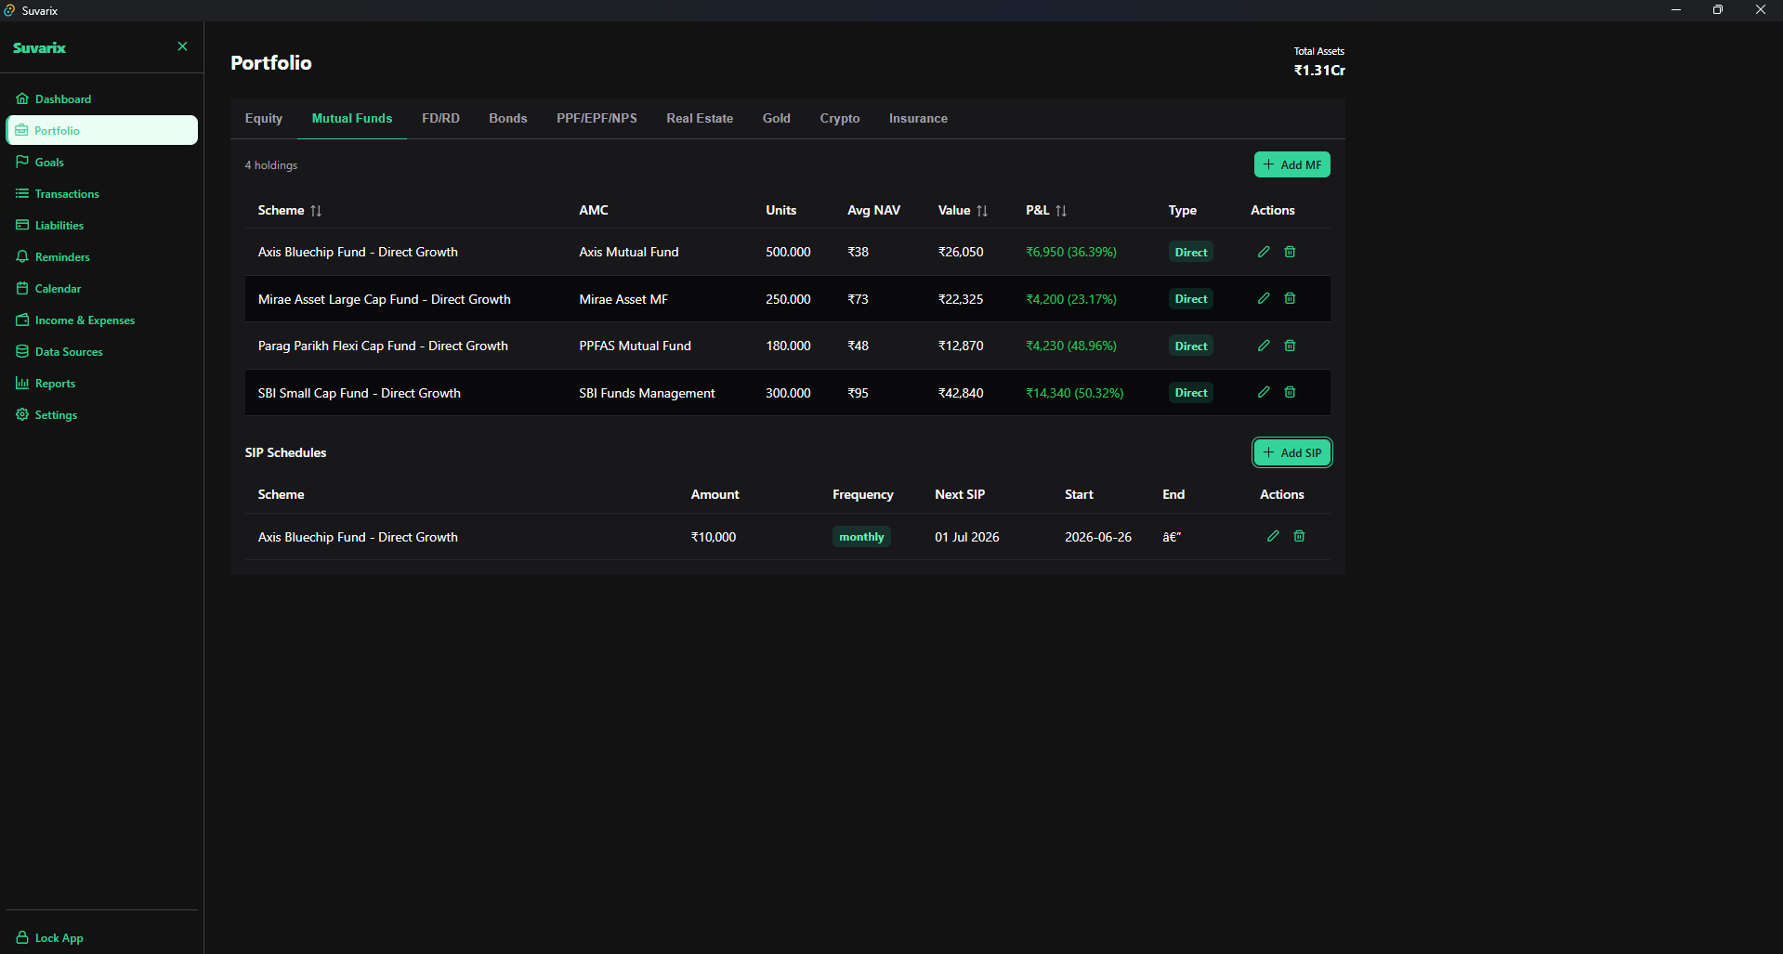Click Direct badge for SBI Small Cap Fund
Screen dimensions: 1783x954
point(1191,392)
